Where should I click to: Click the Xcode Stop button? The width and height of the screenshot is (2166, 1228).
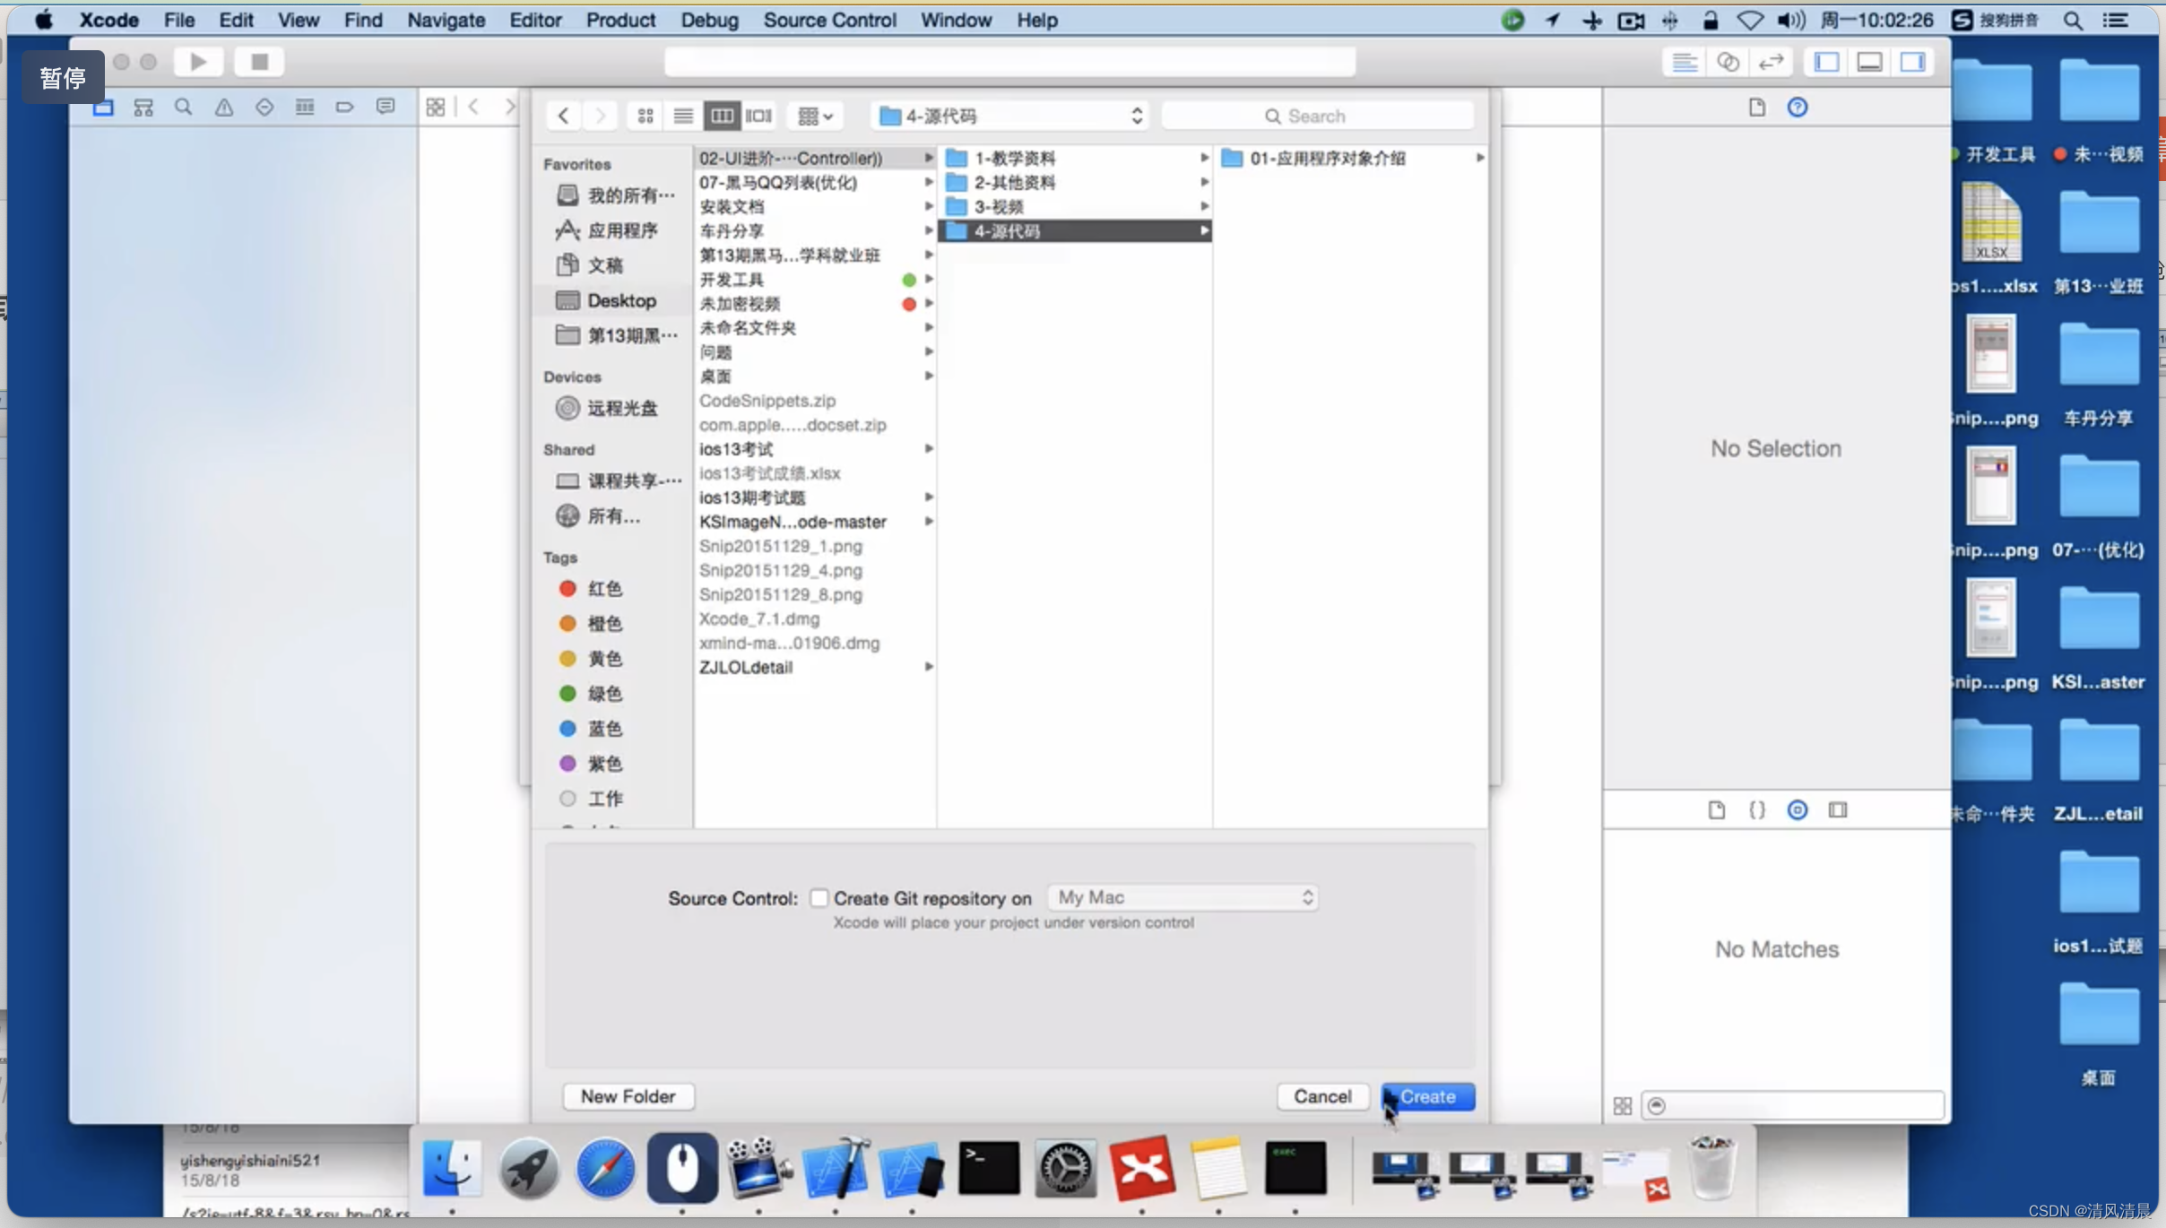tap(259, 62)
